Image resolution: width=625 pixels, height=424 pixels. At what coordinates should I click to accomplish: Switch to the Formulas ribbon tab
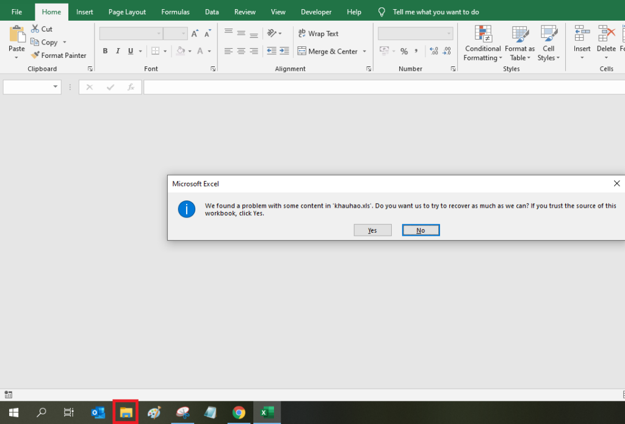pyautogui.click(x=175, y=11)
